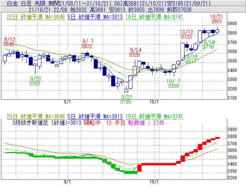Click the 前取37036 open interest value
Screen dimensions: 246x187
[x=179, y=10]
